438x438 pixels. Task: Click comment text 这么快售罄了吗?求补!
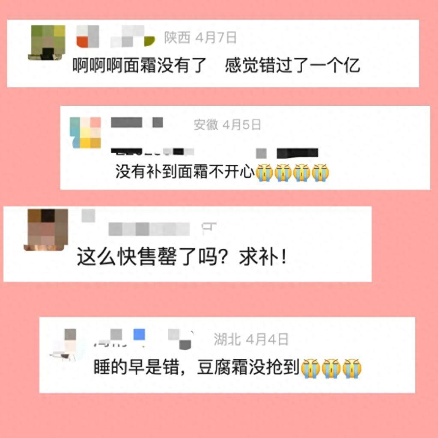(182, 256)
